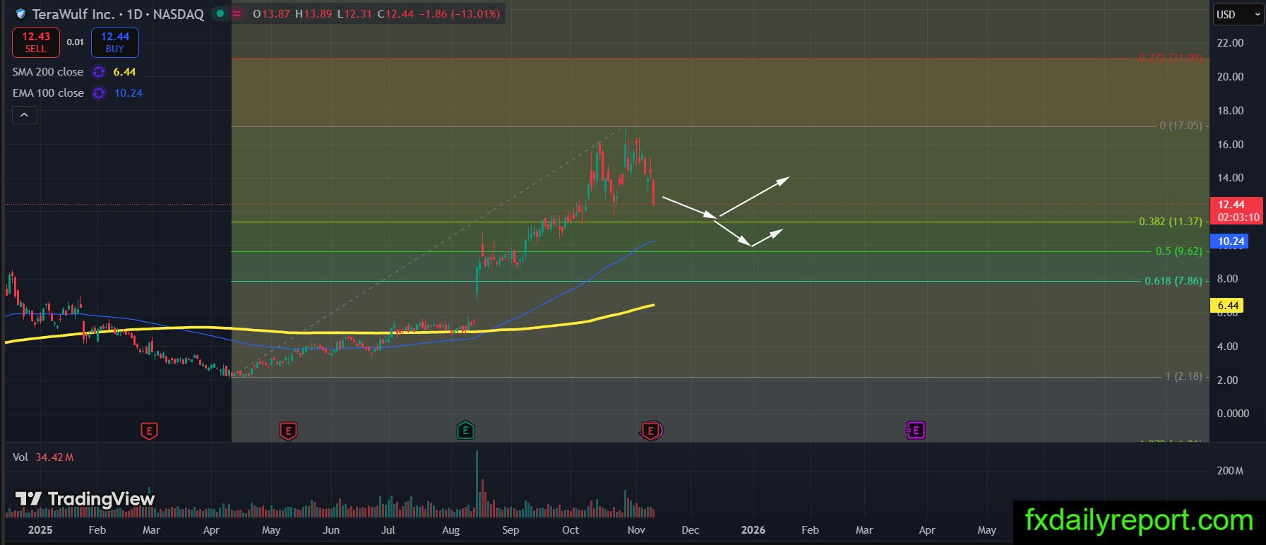Select the 1 (2.18) Fibonacci level label
Viewport: 1266px width, 545px height.
[1183, 377]
